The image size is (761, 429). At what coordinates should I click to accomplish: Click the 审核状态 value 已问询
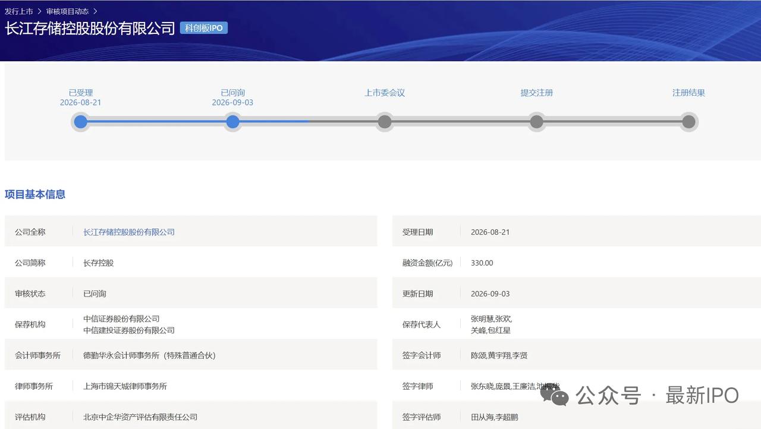click(x=95, y=294)
